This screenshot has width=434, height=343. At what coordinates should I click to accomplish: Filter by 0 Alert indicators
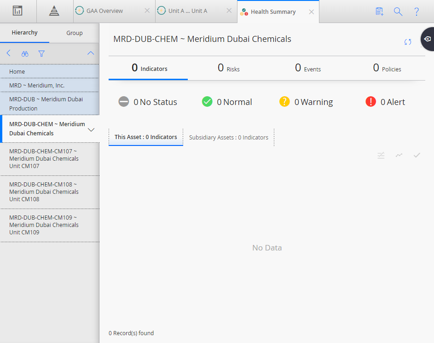click(x=385, y=102)
